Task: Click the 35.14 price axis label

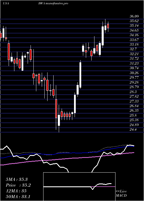Action: [x=134, y=26]
